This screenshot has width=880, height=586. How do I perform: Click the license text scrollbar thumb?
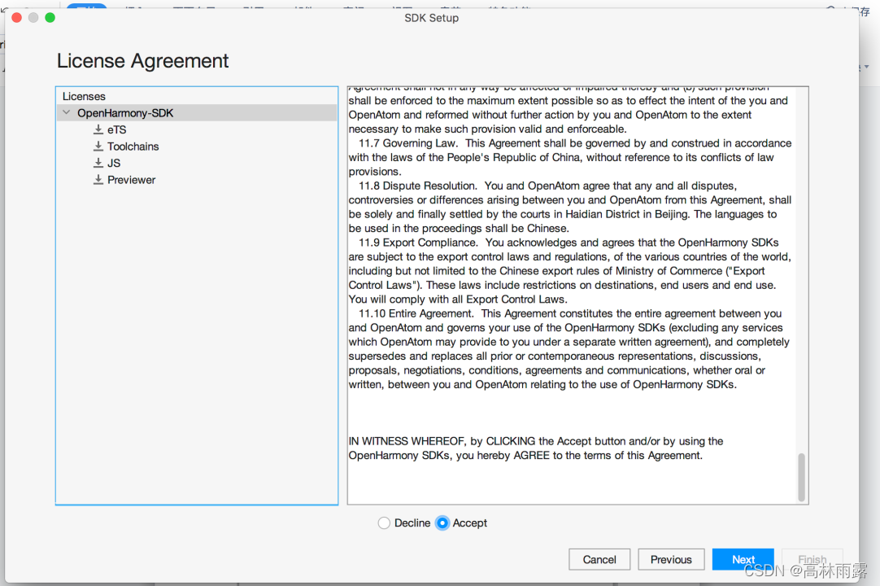[801, 477]
